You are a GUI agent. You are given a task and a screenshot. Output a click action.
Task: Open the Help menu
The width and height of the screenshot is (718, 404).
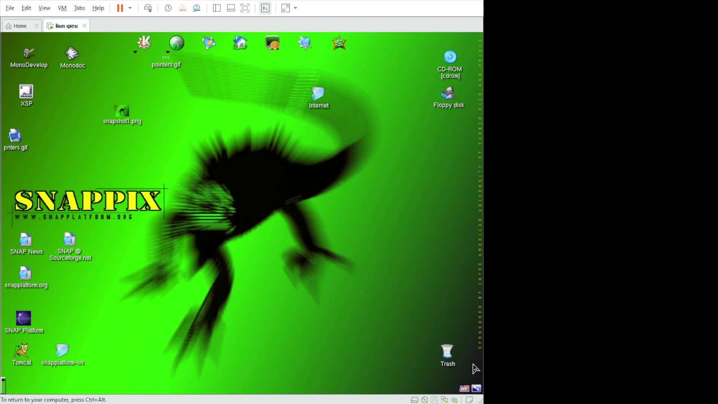98,8
